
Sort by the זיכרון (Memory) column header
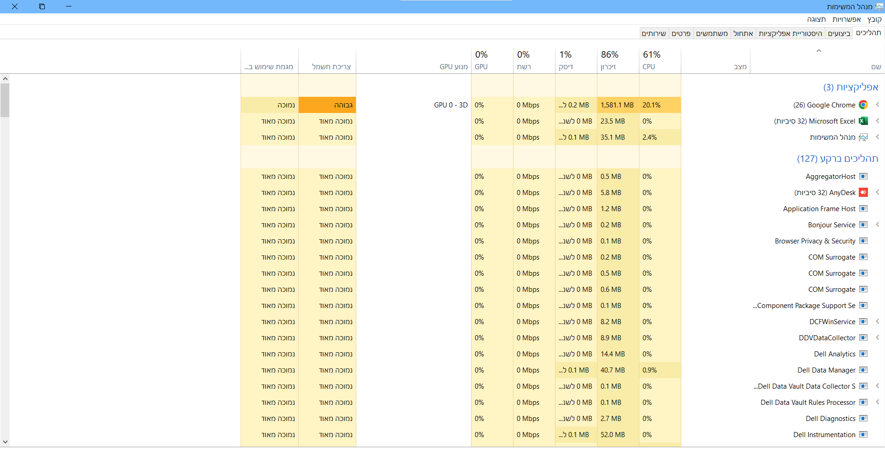[618, 60]
